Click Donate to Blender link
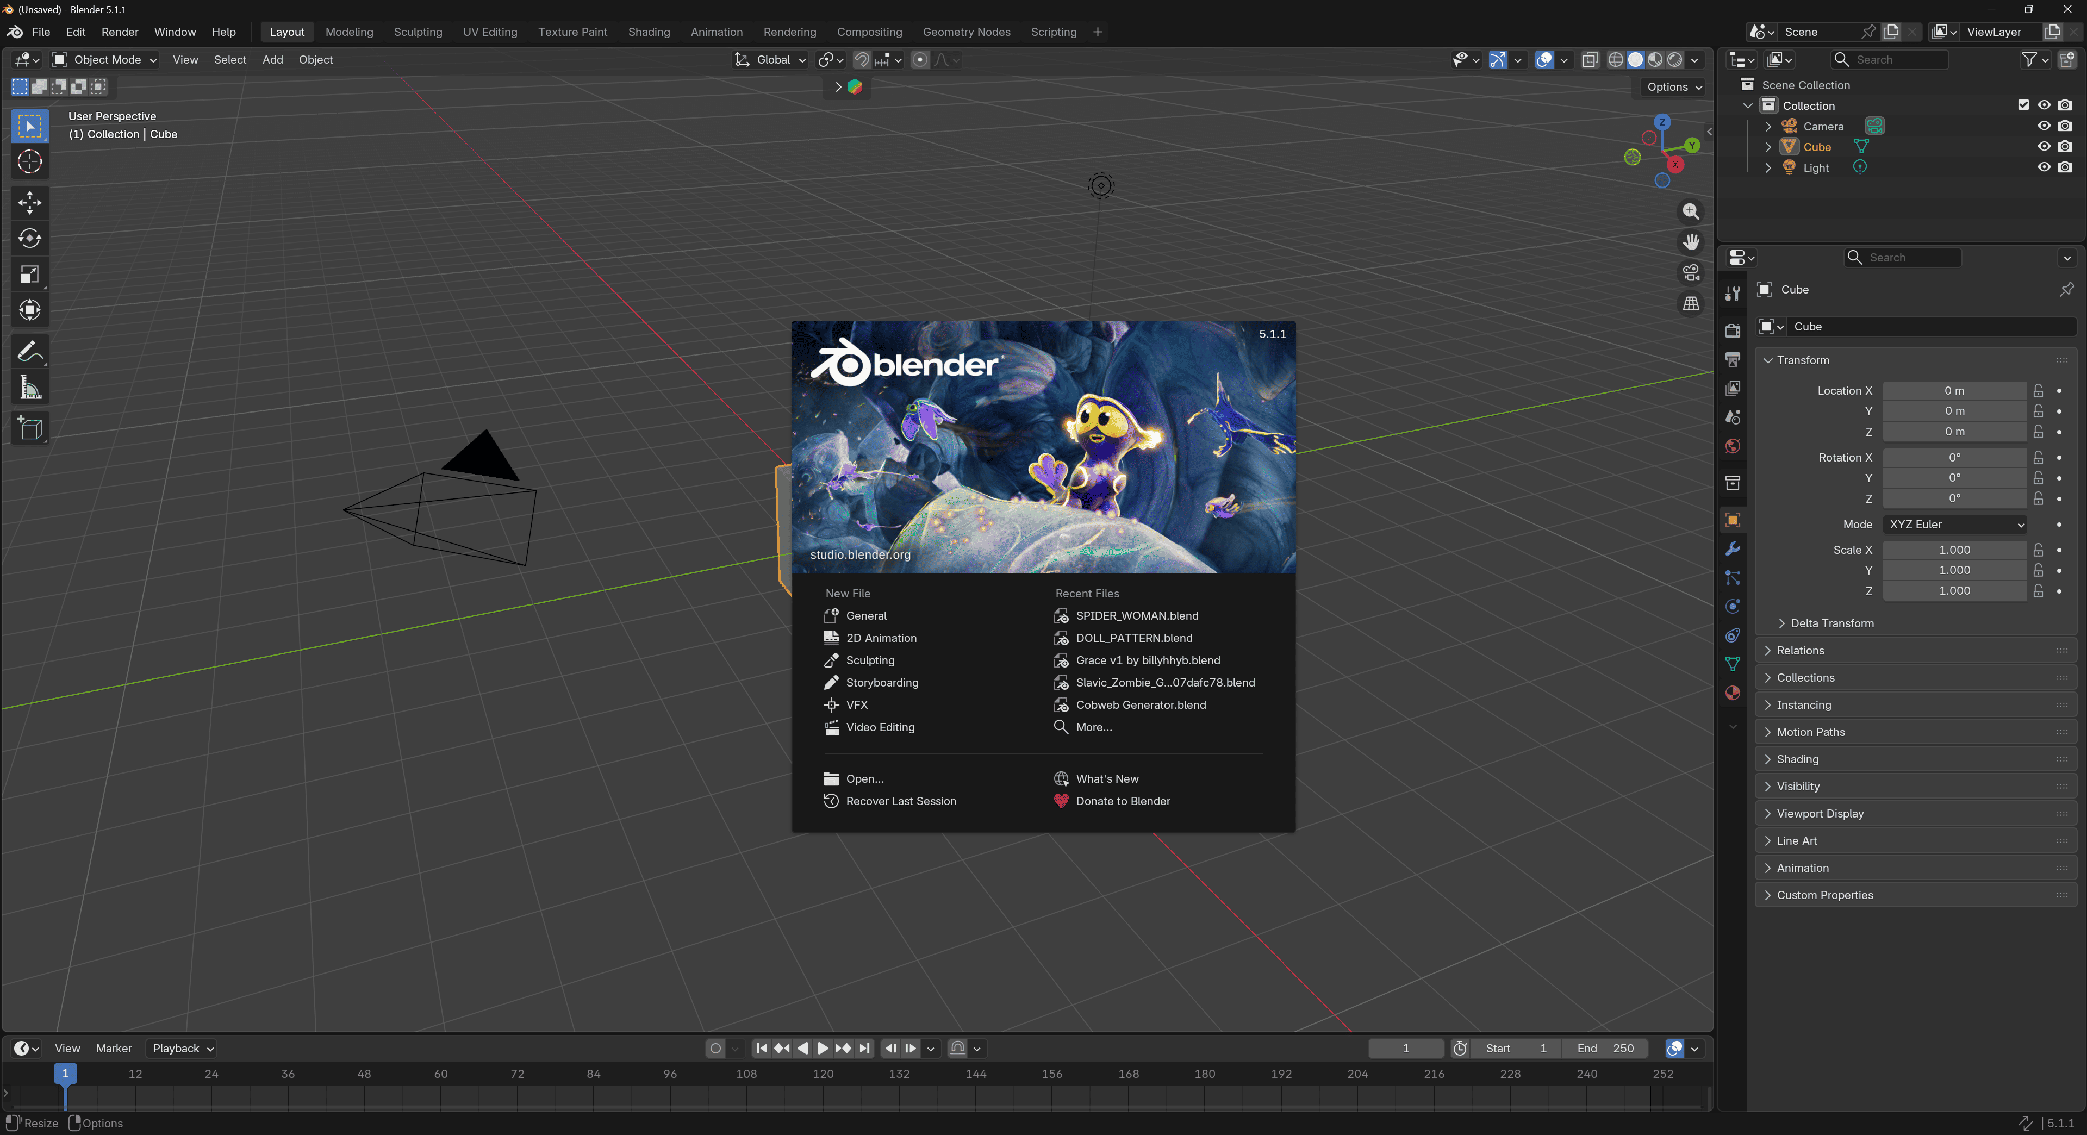Screen dimensions: 2087x1135 (1122, 801)
